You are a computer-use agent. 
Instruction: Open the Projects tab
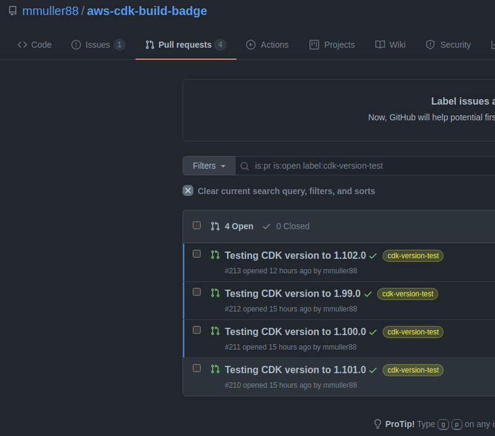click(x=332, y=45)
